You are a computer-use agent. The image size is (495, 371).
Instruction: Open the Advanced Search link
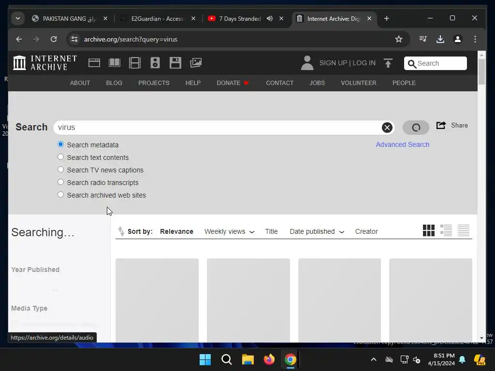[x=402, y=144]
